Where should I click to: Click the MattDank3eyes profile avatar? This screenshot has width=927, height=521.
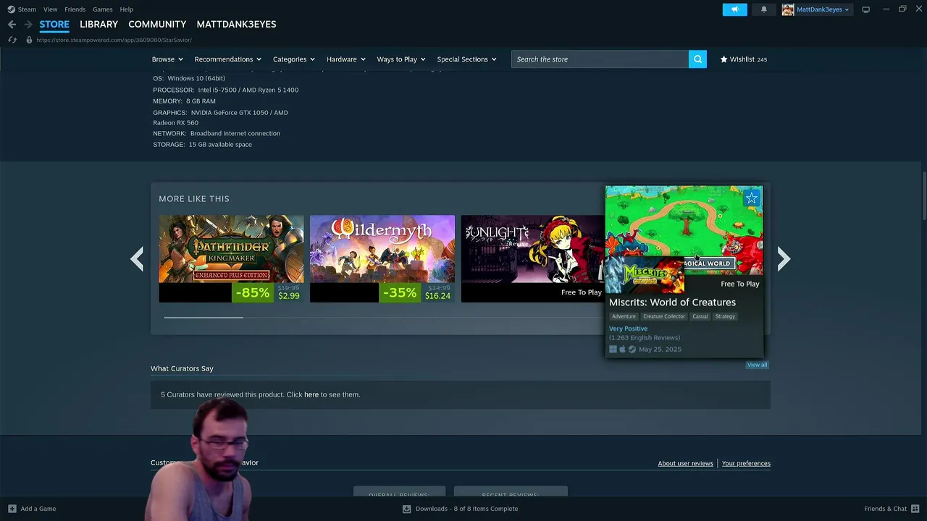788,9
